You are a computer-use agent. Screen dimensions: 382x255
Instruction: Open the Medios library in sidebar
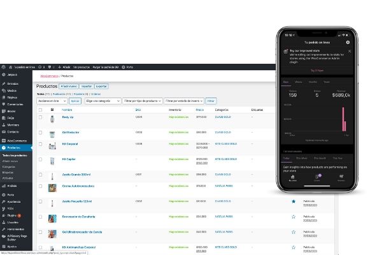pos(12,90)
